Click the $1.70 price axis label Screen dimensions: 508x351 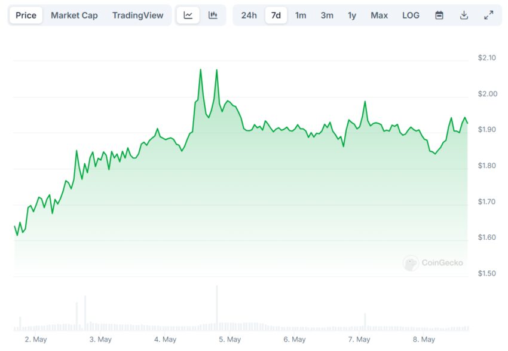(x=486, y=202)
